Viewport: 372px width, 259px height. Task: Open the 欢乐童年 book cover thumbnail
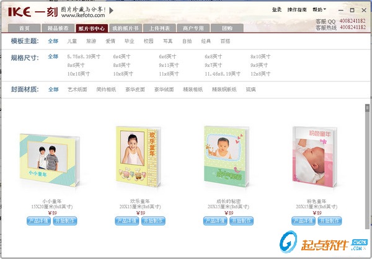click(x=138, y=157)
